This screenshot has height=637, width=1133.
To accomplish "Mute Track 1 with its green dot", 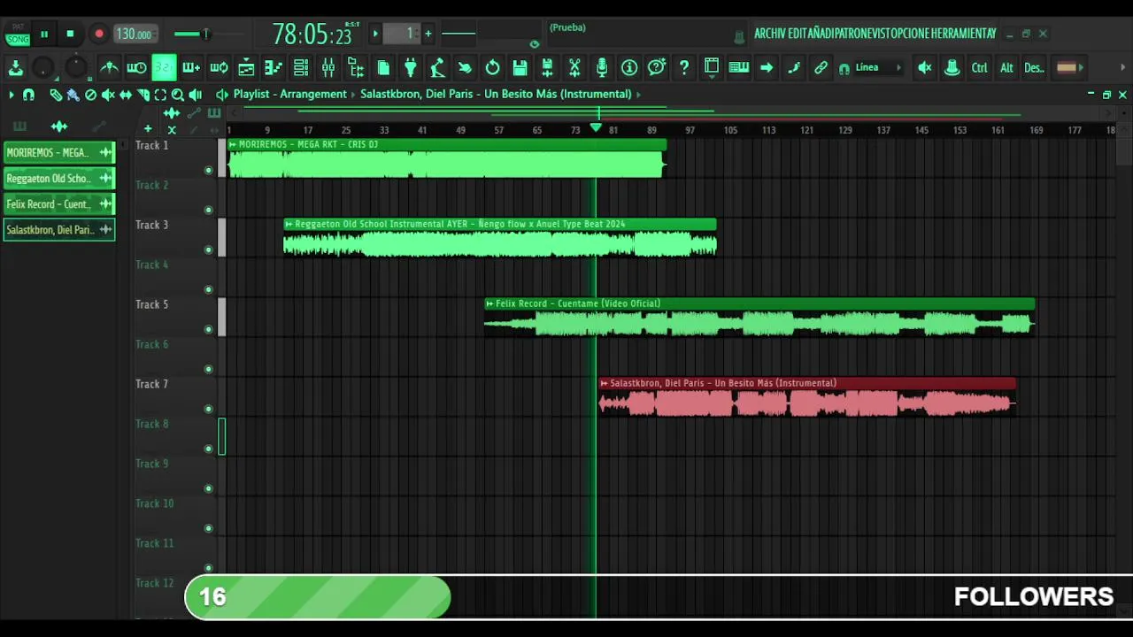I will (209, 170).
